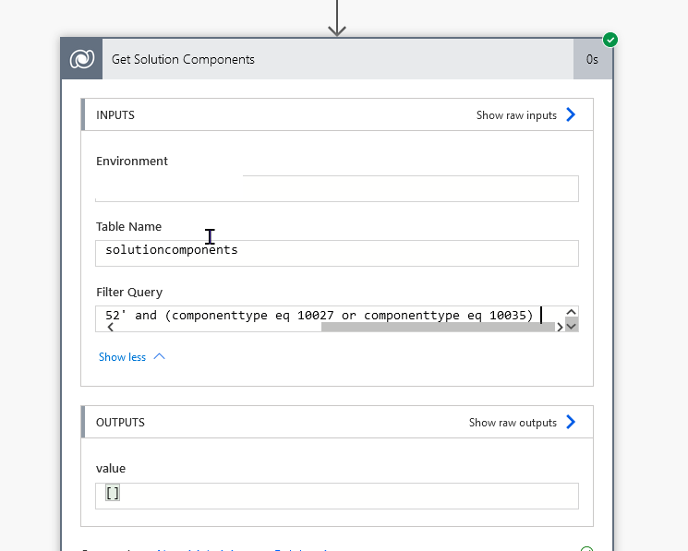Screen dimensions: 688x551
Task: Click the Table Name label
Action: [x=128, y=227]
